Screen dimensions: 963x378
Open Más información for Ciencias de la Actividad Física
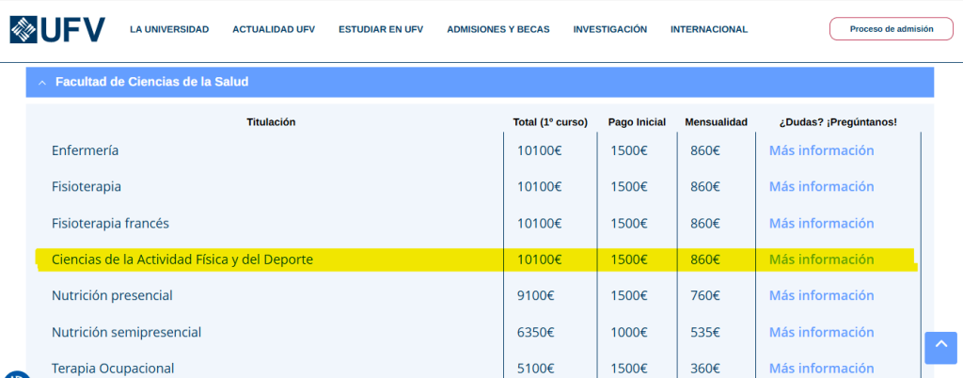click(x=821, y=260)
